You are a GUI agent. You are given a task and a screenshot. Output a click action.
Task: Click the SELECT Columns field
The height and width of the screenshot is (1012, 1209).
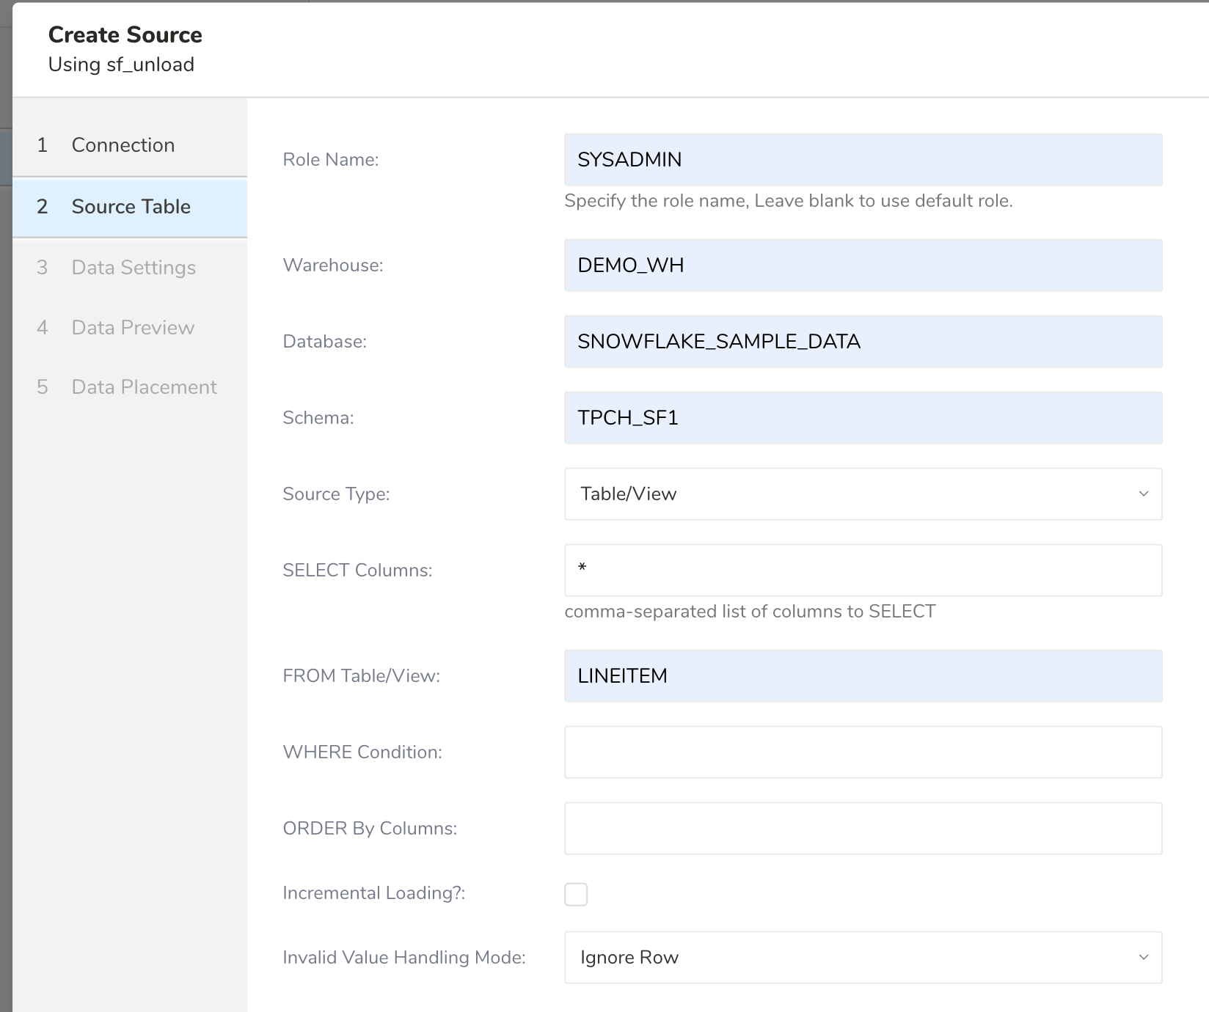(x=863, y=571)
